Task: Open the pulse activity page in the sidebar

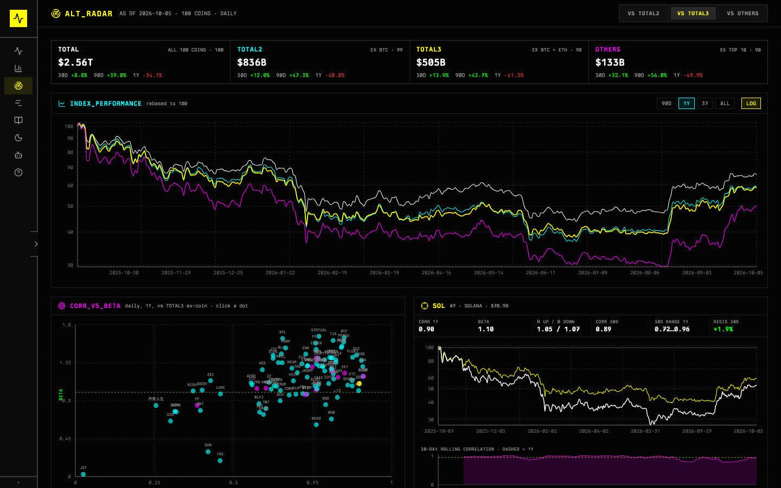Action: [x=18, y=51]
